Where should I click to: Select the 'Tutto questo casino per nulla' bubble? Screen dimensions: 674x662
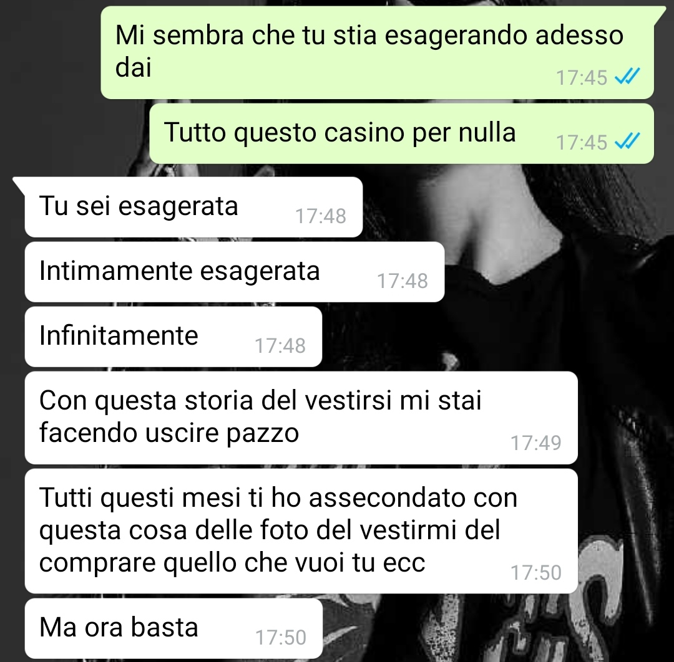[x=401, y=133]
